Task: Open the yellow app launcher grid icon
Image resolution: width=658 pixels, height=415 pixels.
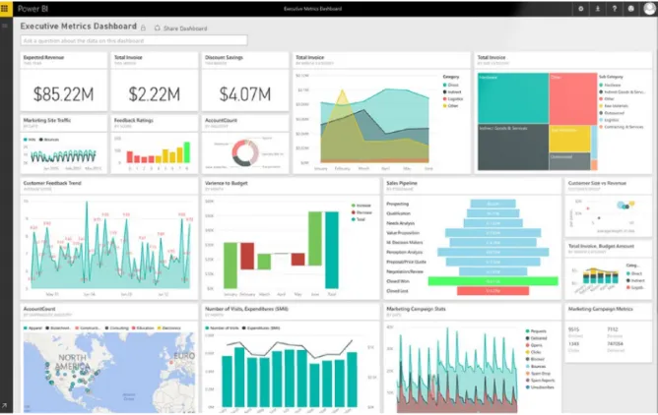Action: pyautogui.click(x=6, y=9)
